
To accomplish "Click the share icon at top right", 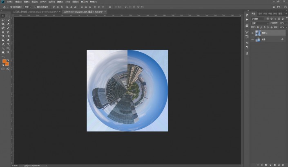I will coord(286,7).
